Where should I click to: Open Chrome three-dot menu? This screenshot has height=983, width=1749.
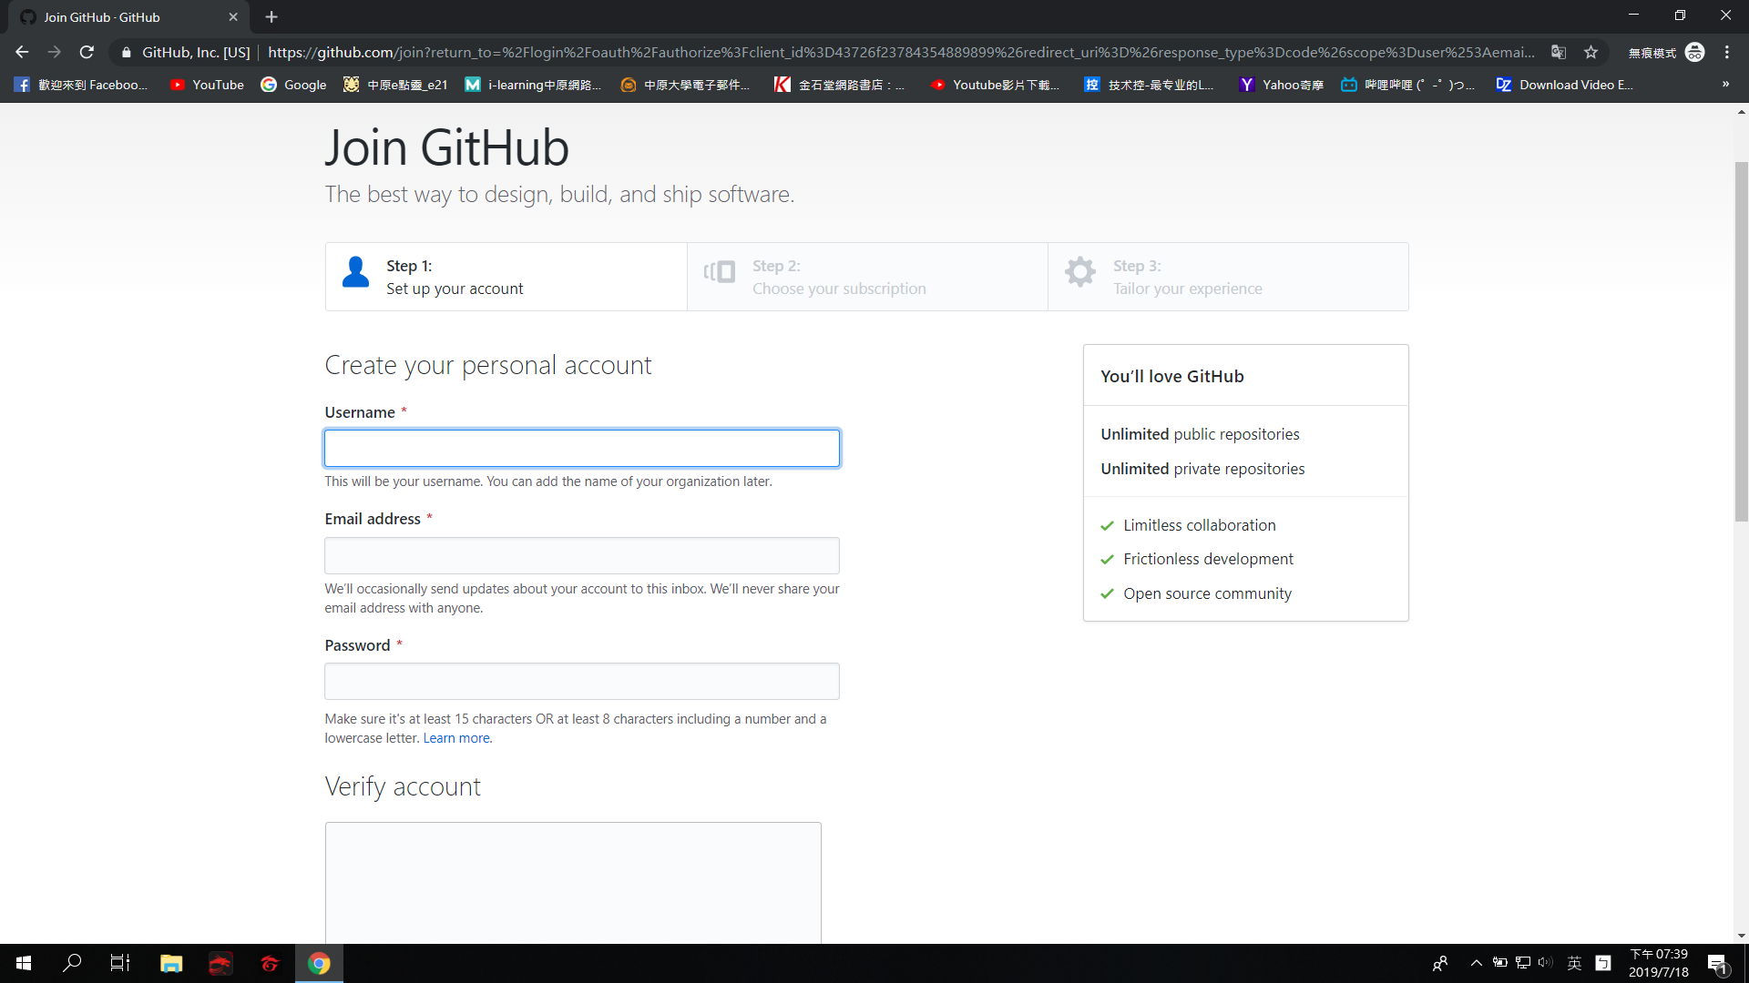coord(1726,52)
